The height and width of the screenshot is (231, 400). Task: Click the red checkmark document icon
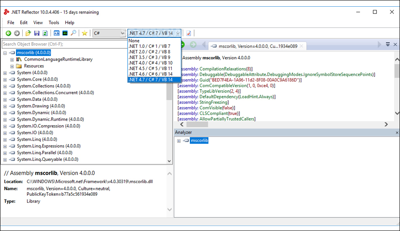(x=189, y=33)
